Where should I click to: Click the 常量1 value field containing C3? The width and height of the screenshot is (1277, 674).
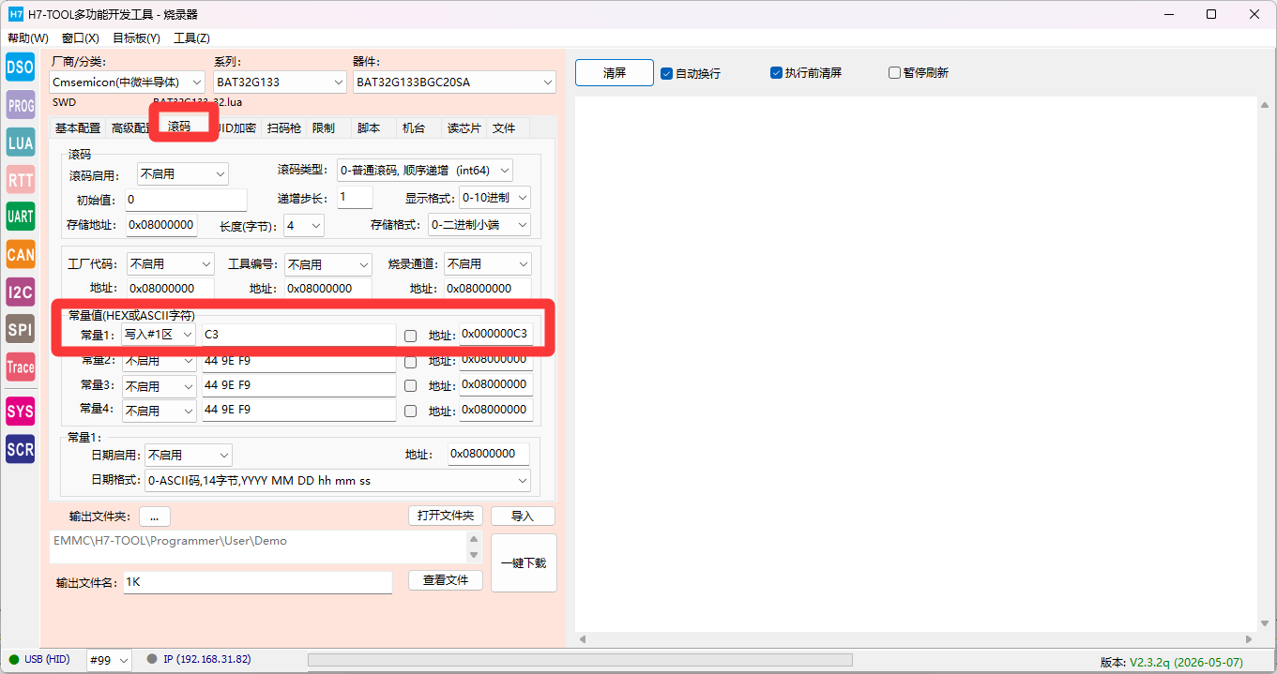[298, 335]
